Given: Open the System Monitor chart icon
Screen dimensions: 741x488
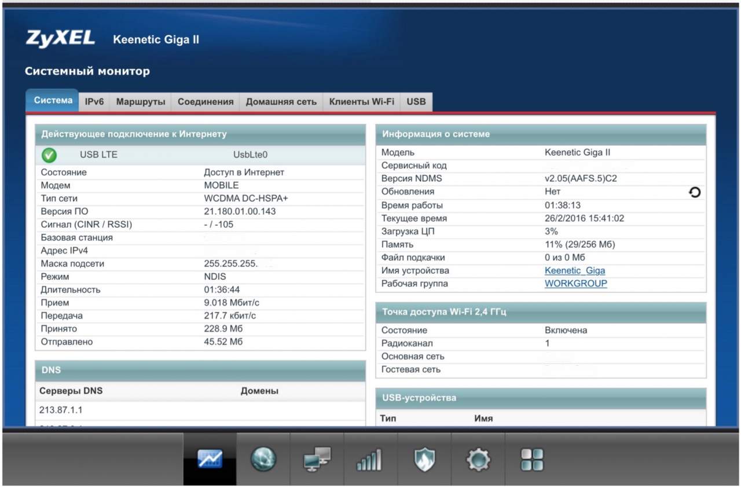Looking at the screenshot, I should point(210,460).
